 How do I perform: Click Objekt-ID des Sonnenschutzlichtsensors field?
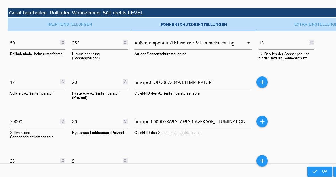click(x=193, y=121)
